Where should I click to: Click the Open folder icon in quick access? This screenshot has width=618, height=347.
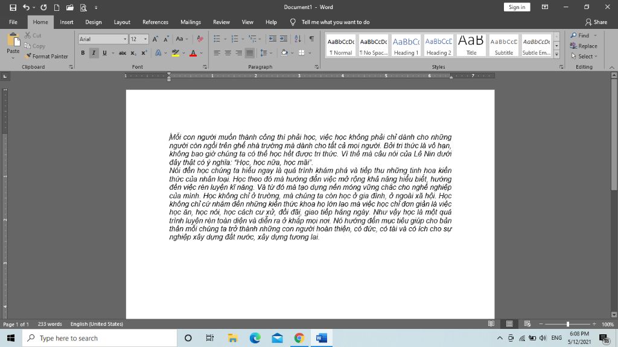pos(70,7)
